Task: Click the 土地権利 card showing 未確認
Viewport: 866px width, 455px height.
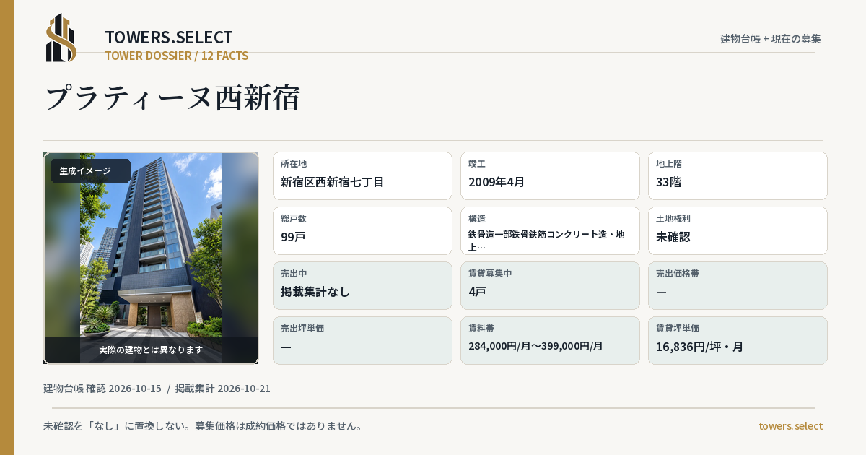Action: [738, 230]
